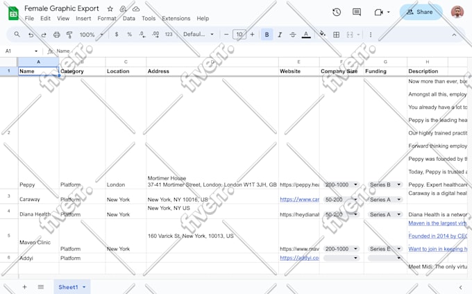Toggle italic formatting
Image resolution: width=472 pixels, height=294 pixels.
tap(280, 35)
